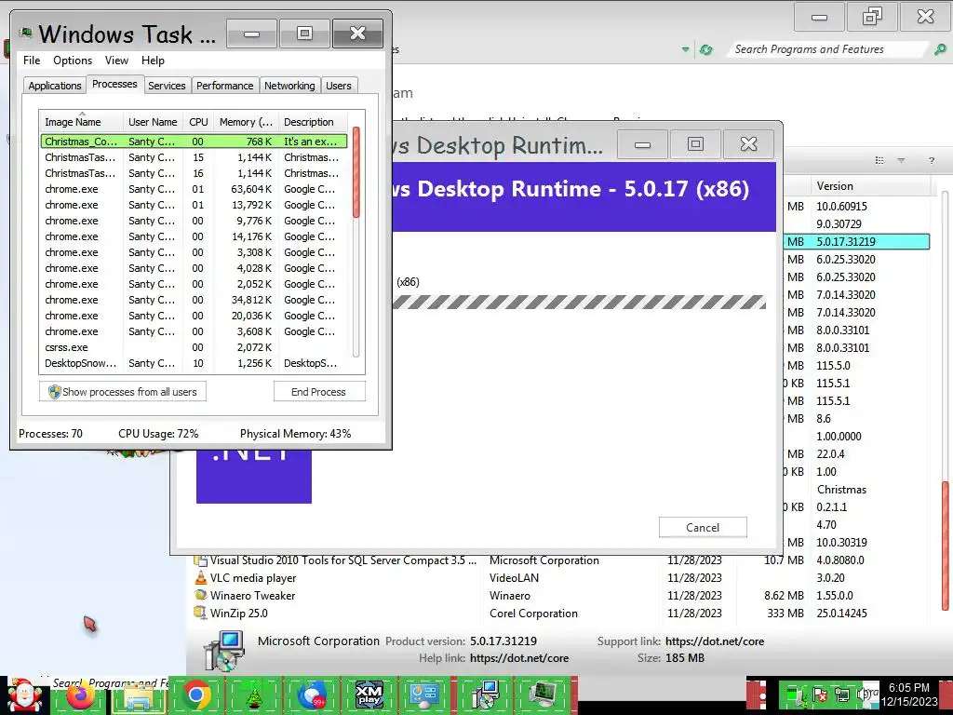Click Show processes from all users
The width and height of the screenshot is (953, 715).
123,392
